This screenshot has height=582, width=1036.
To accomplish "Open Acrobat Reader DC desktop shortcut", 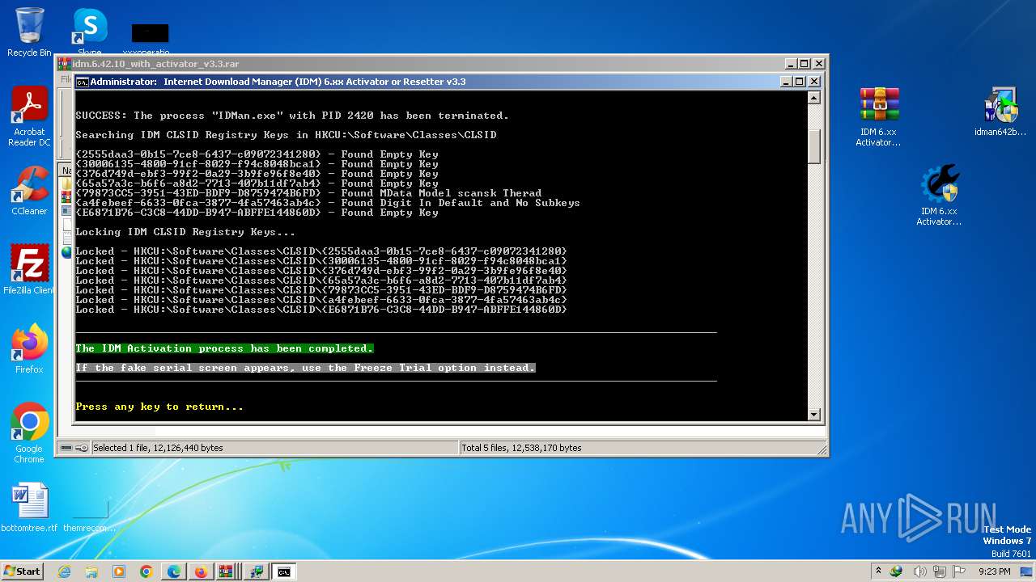I will [x=29, y=116].
